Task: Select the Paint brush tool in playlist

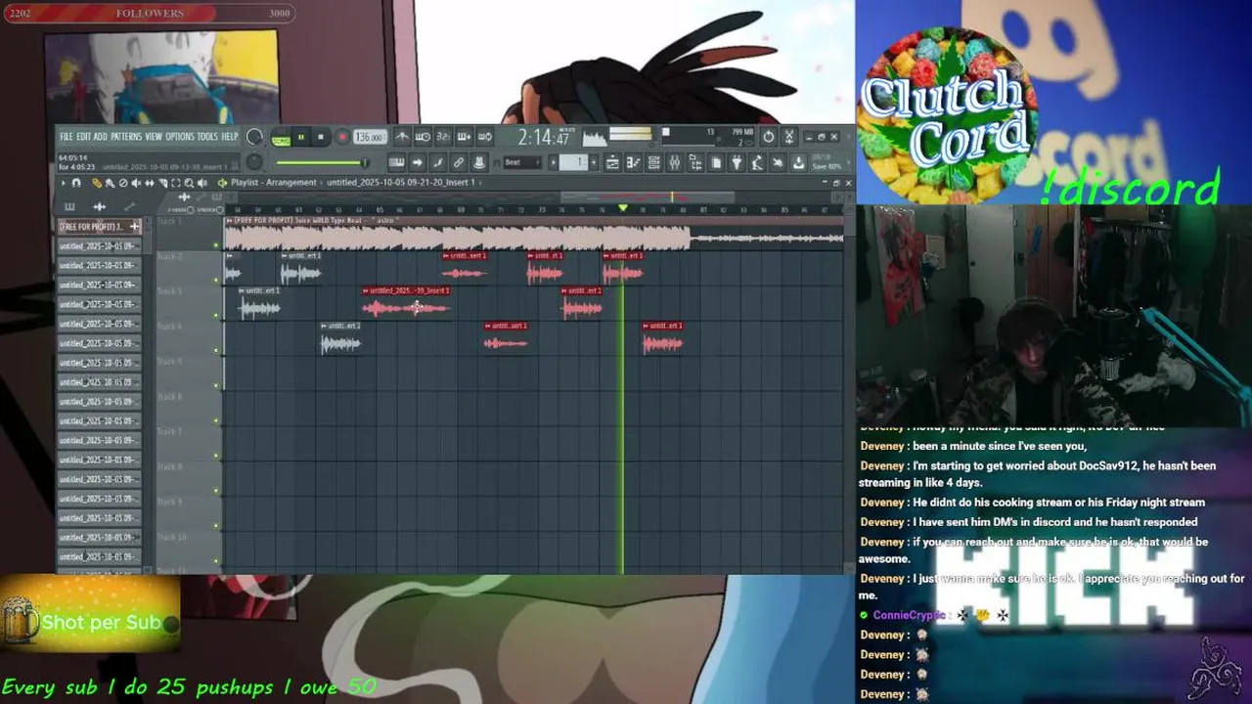Action: pyautogui.click(x=110, y=183)
